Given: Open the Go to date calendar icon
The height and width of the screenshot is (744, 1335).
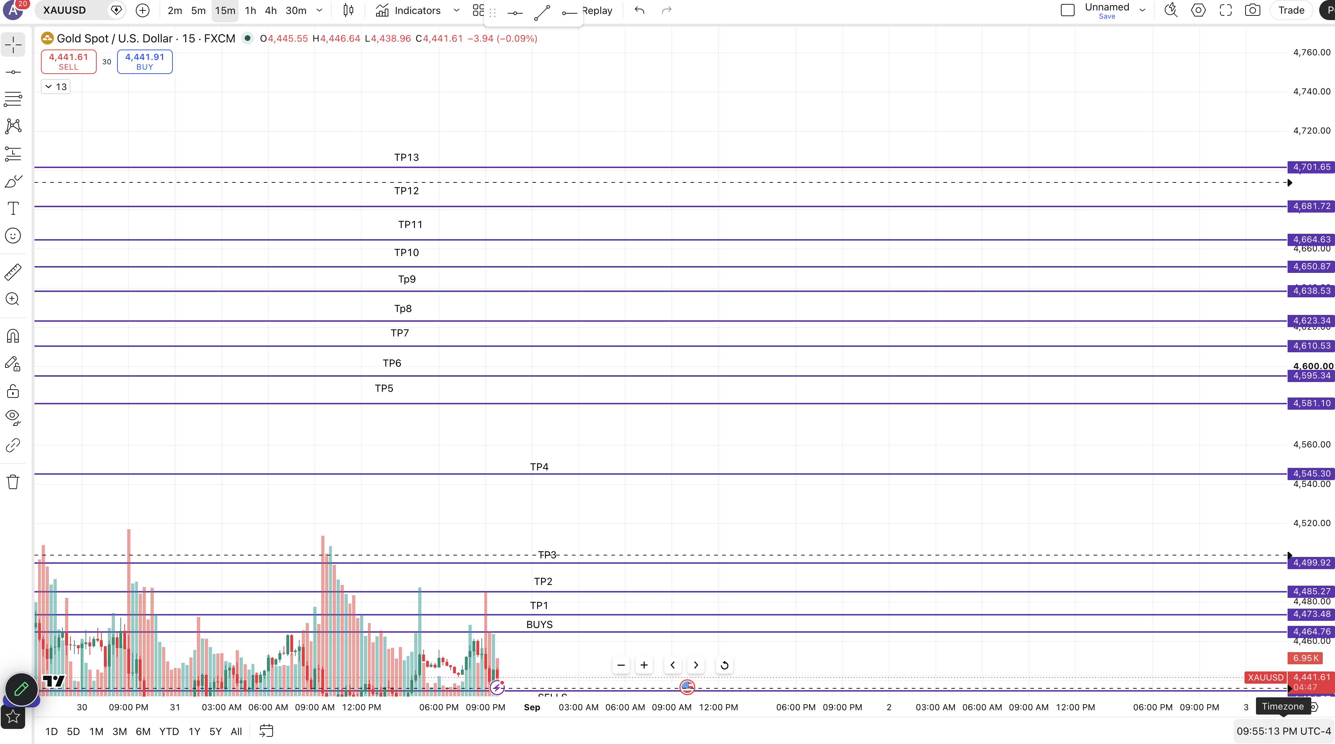Looking at the screenshot, I should pos(266,731).
